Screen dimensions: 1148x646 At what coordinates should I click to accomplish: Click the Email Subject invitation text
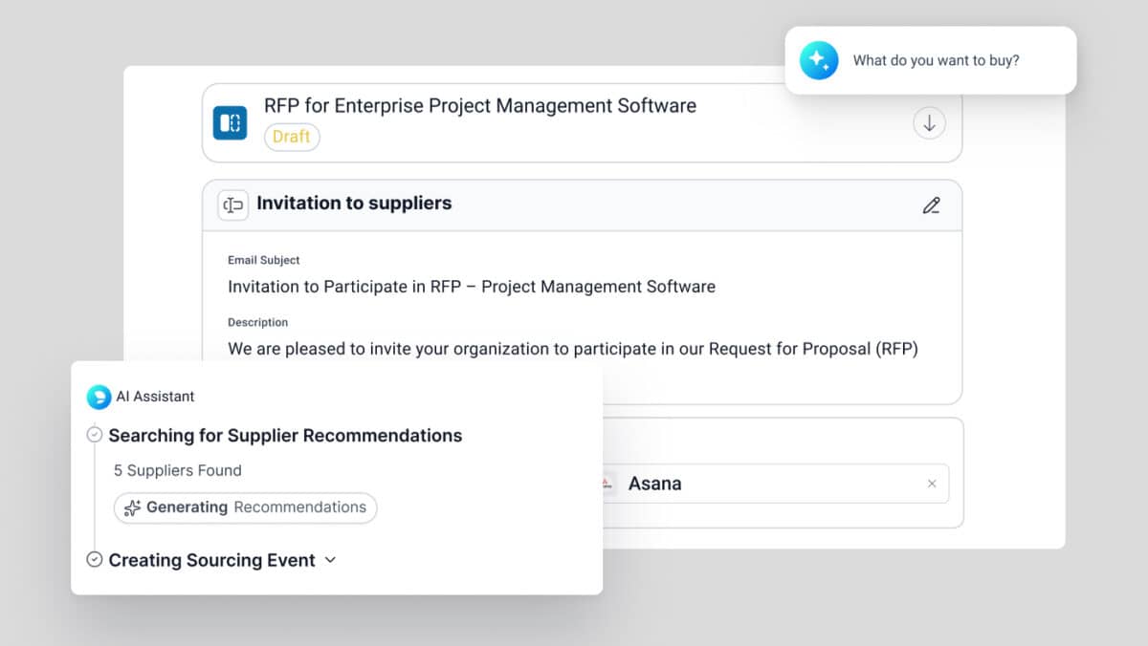click(x=471, y=287)
